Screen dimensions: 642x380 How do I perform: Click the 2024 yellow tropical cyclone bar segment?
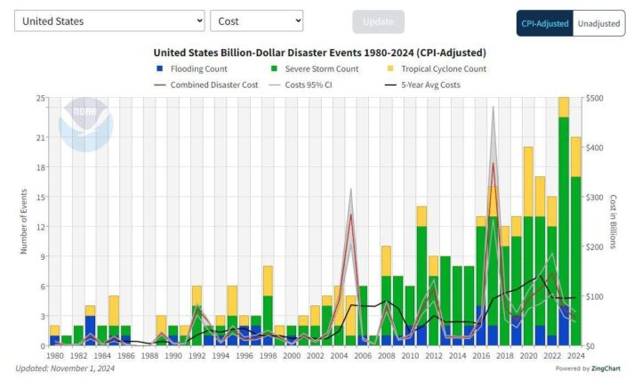point(575,157)
